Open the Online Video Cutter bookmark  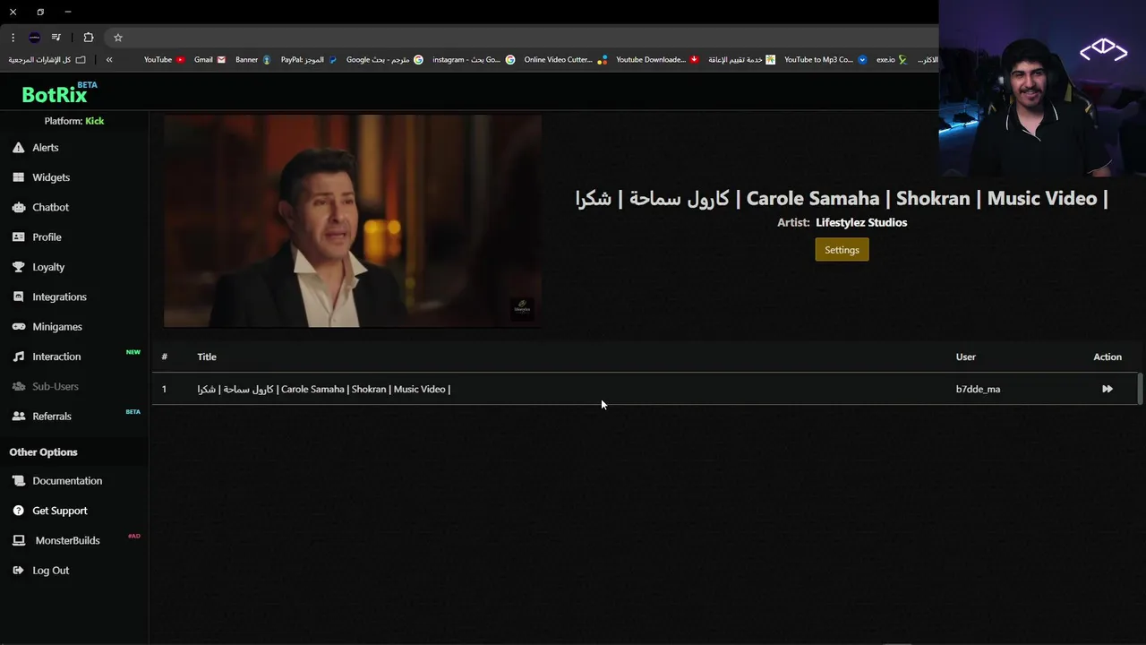point(565,60)
